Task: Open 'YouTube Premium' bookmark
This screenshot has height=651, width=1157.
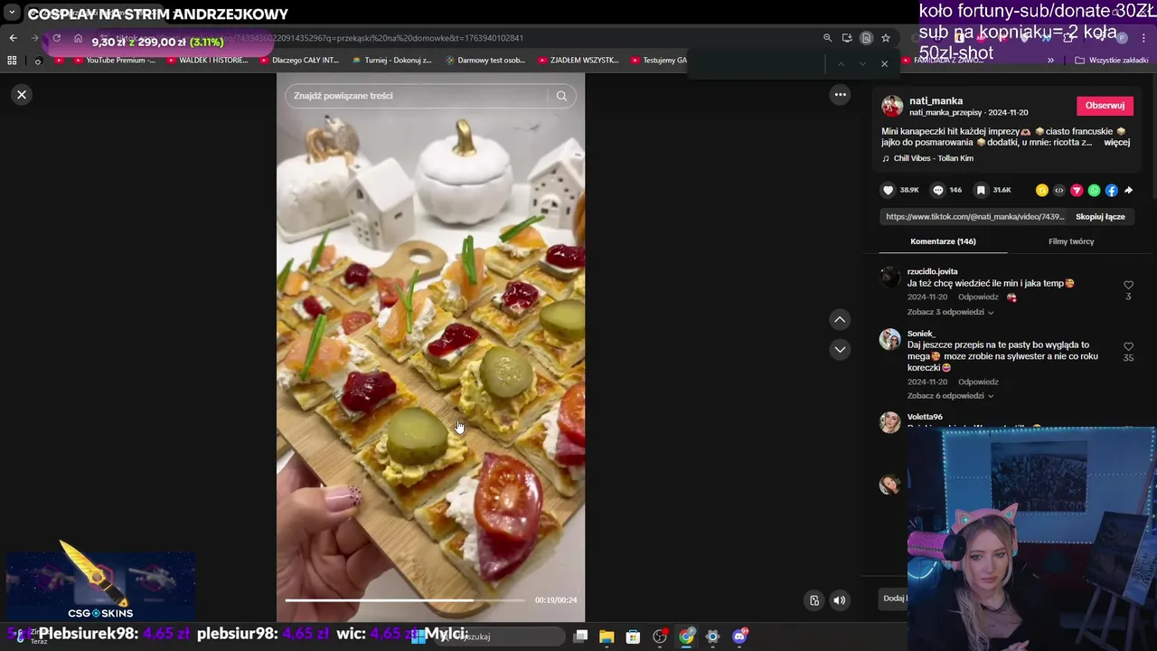Action: tap(113, 61)
